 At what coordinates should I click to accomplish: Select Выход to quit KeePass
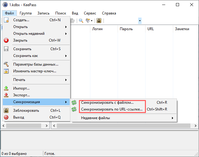[x=36, y=117]
